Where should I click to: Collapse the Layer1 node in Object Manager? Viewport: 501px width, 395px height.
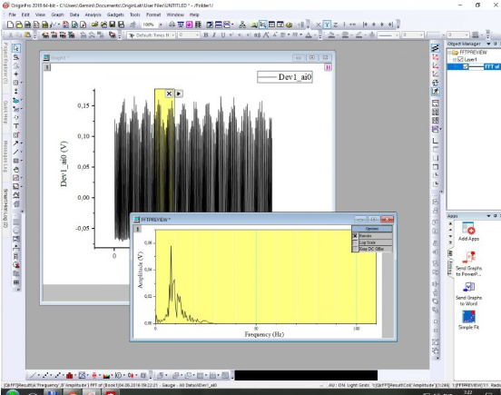coord(455,60)
